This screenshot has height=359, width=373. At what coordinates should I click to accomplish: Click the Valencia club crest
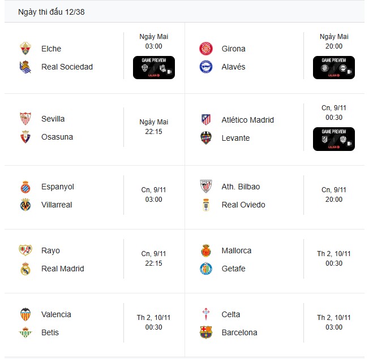click(x=25, y=314)
